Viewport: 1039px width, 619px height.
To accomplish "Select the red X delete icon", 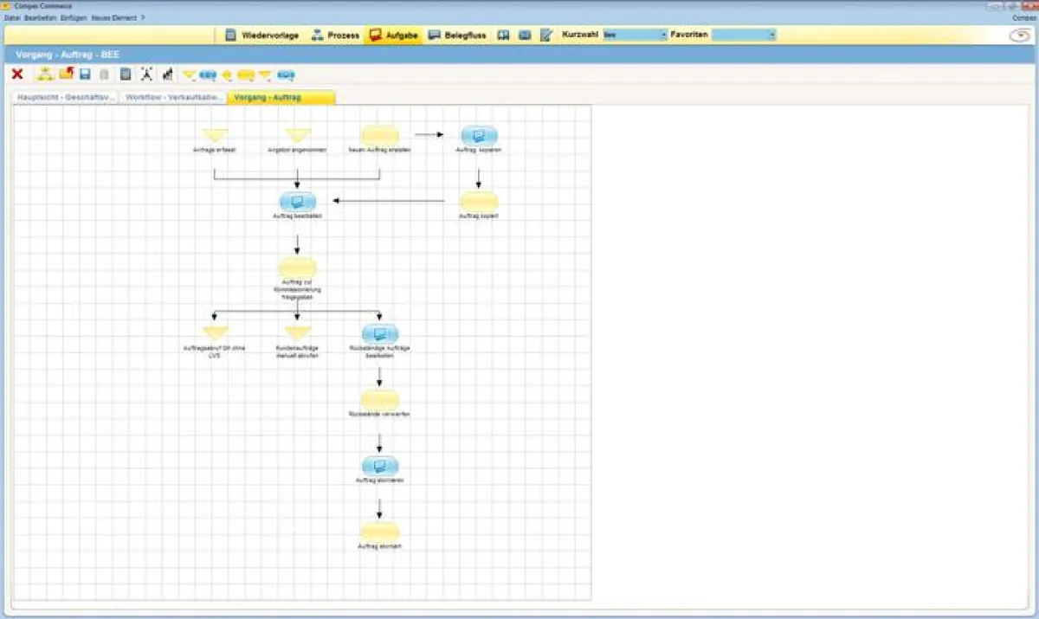I will [x=16, y=74].
